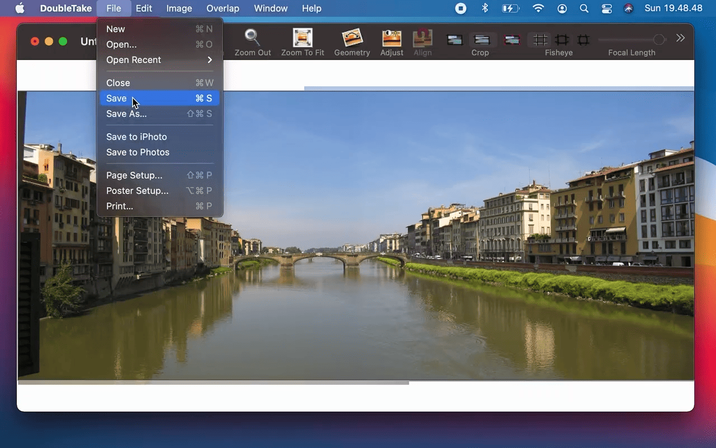The height and width of the screenshot is (448, 716).
Task: Choose the third Fisheye distortion icon
Action: click(x=583, y=40)
